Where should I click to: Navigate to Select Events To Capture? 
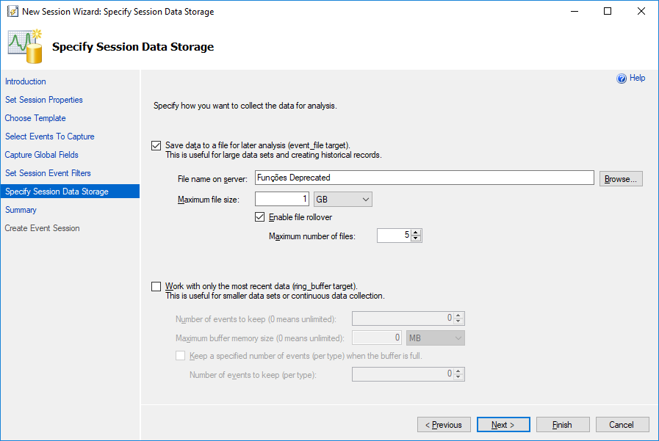(x=50, y=136)
